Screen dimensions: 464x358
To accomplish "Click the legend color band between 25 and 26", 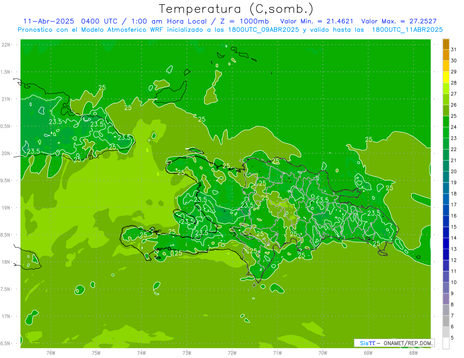I will [x=446, y=110].
